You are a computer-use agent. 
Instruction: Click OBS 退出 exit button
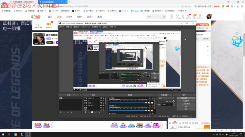click(186, 109)
